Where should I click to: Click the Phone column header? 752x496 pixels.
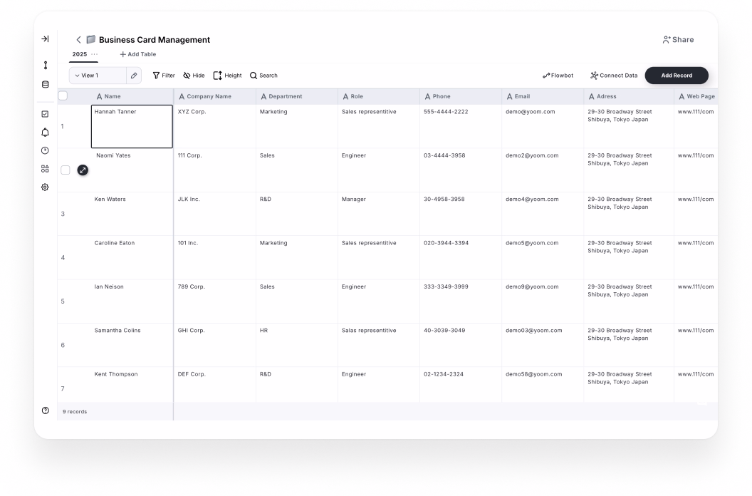pyautogui.click(x=461, y=96)
